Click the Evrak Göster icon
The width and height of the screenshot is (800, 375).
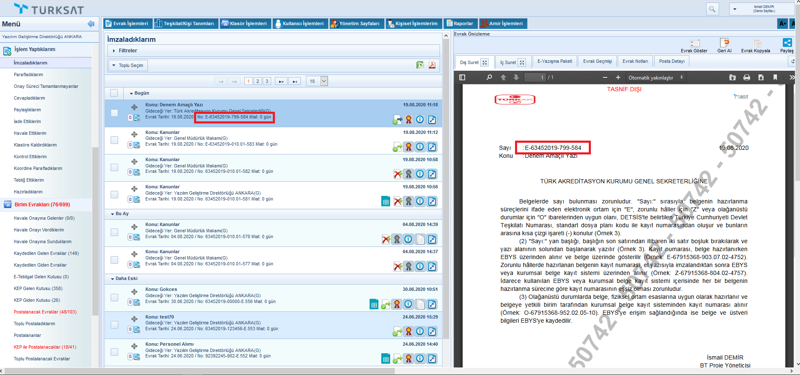pyautogui.click(x=694, y=43)
